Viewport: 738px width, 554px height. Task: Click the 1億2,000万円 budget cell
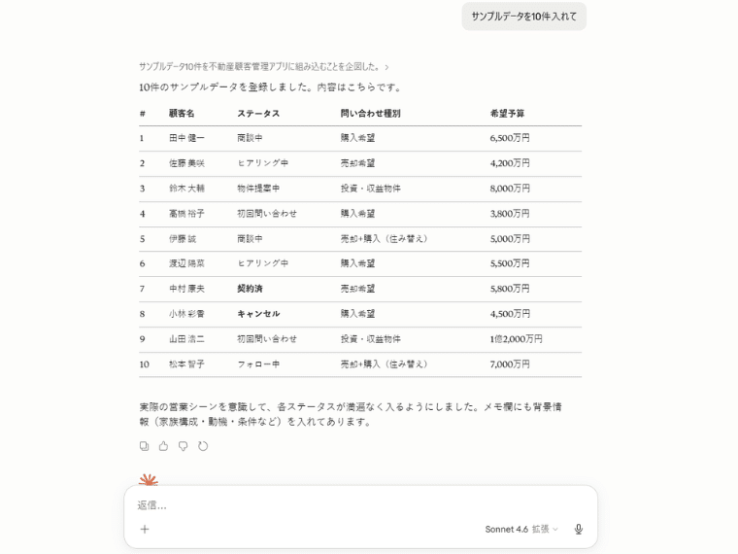[517, 339]
